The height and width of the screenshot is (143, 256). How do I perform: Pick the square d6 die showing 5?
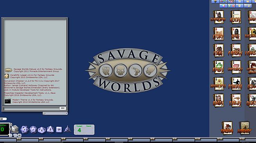(59, 129)
